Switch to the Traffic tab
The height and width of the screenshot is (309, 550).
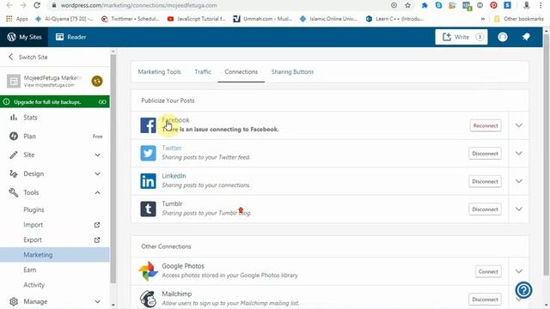tap(203, 72)
